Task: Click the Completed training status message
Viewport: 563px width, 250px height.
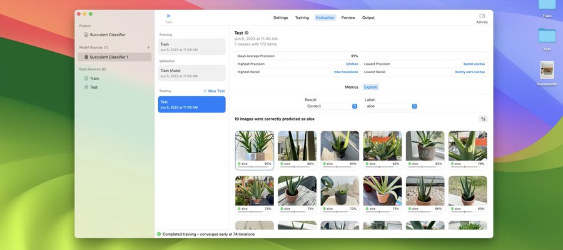Action: 208,234
